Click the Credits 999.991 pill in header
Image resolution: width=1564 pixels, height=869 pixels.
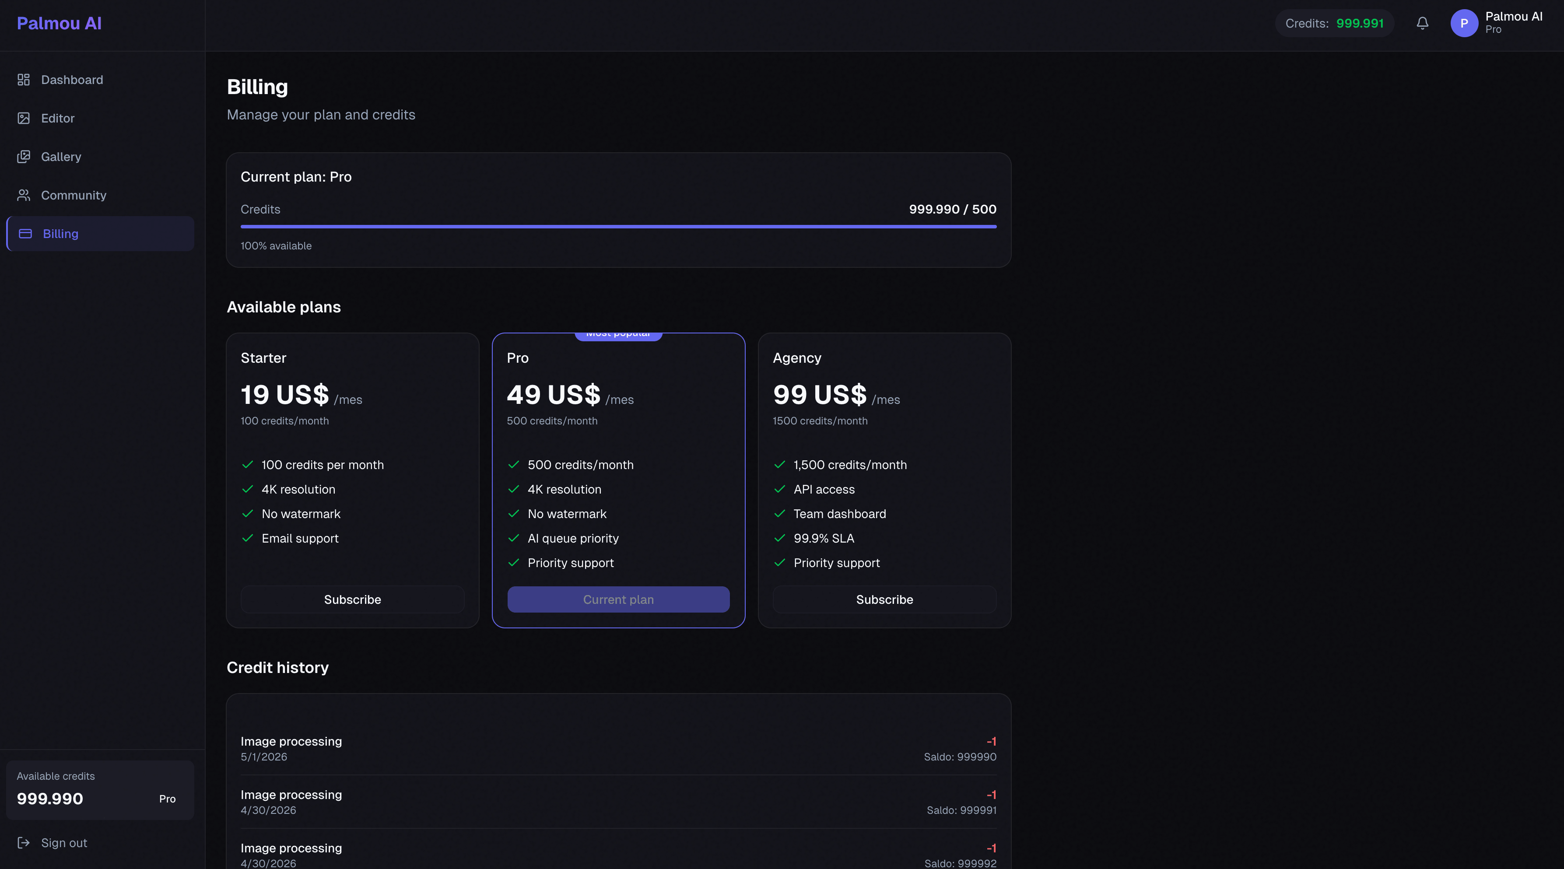pos(1335,23)
